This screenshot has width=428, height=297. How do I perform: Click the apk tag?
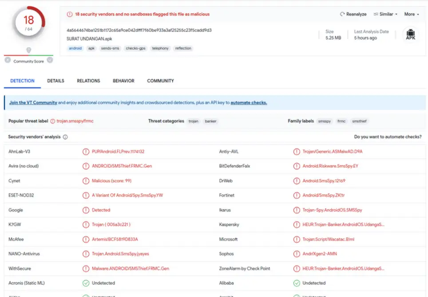pos(91,48)
